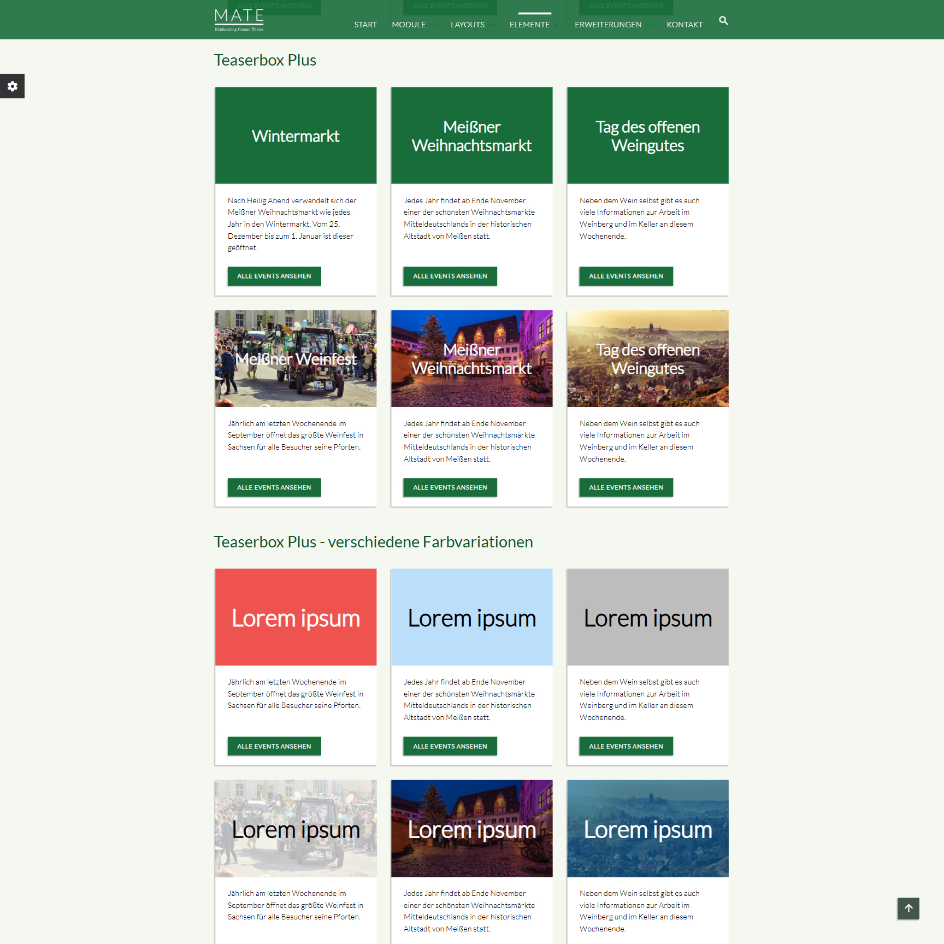Open the ELEMENTE menu item
The width and height of the screenshot is (944, 944).
pyautogui.click(x=529, y=25)
